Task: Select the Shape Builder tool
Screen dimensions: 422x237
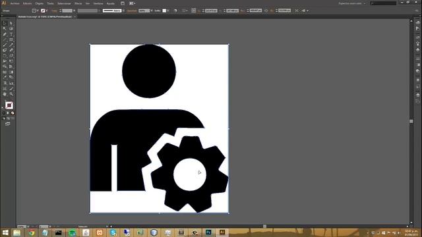Action: tap(5, 66)
